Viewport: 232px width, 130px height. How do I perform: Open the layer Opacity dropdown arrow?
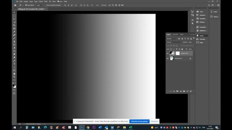point(193,42)
